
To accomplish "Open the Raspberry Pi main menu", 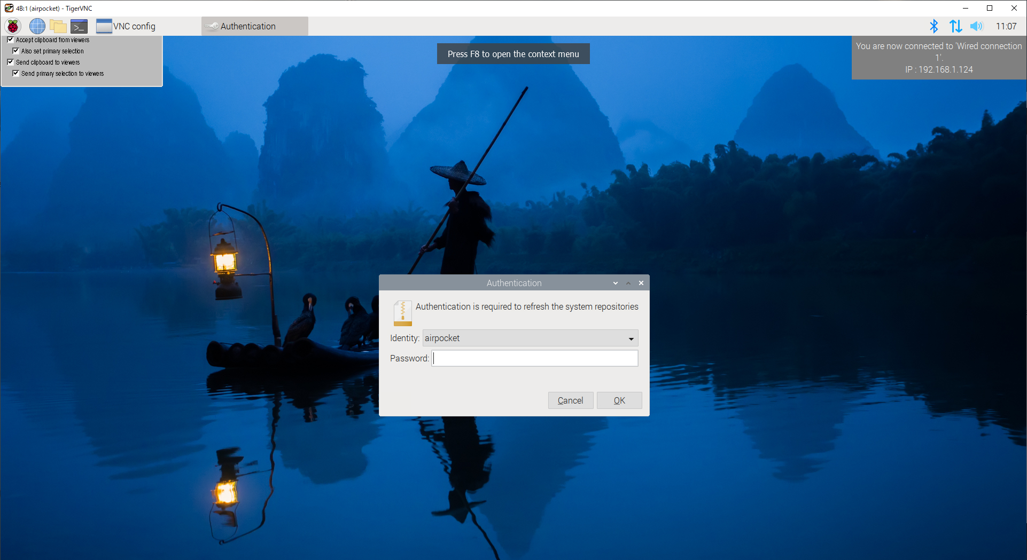I will (13, 26).
